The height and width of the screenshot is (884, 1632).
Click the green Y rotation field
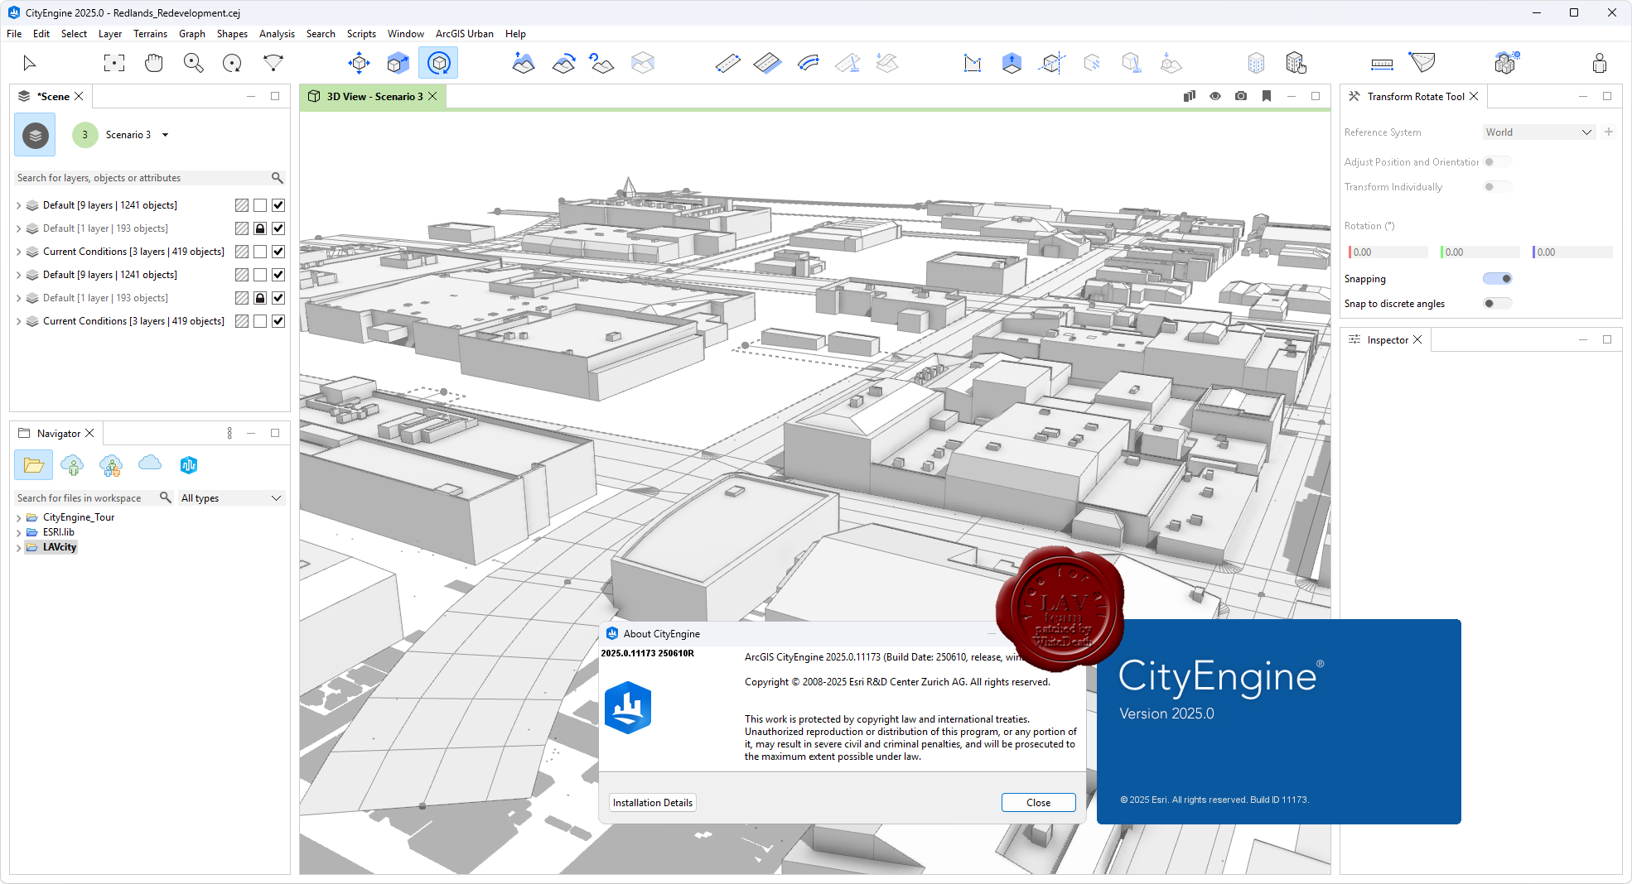1480,252
